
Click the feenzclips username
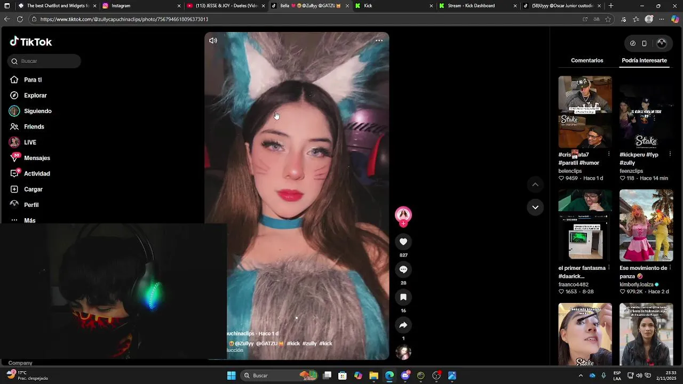(631, 171)
